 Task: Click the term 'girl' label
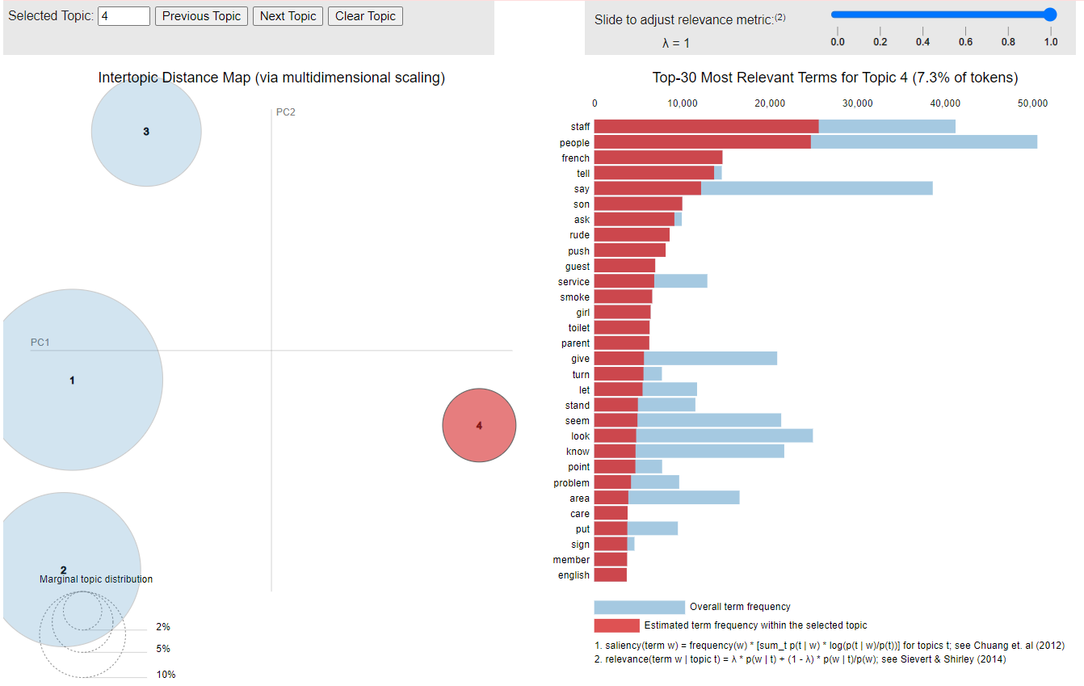coord(583,312)
